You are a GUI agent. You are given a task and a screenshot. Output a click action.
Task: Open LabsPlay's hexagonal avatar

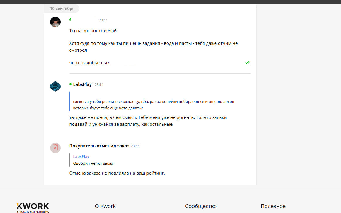point(55,86)
